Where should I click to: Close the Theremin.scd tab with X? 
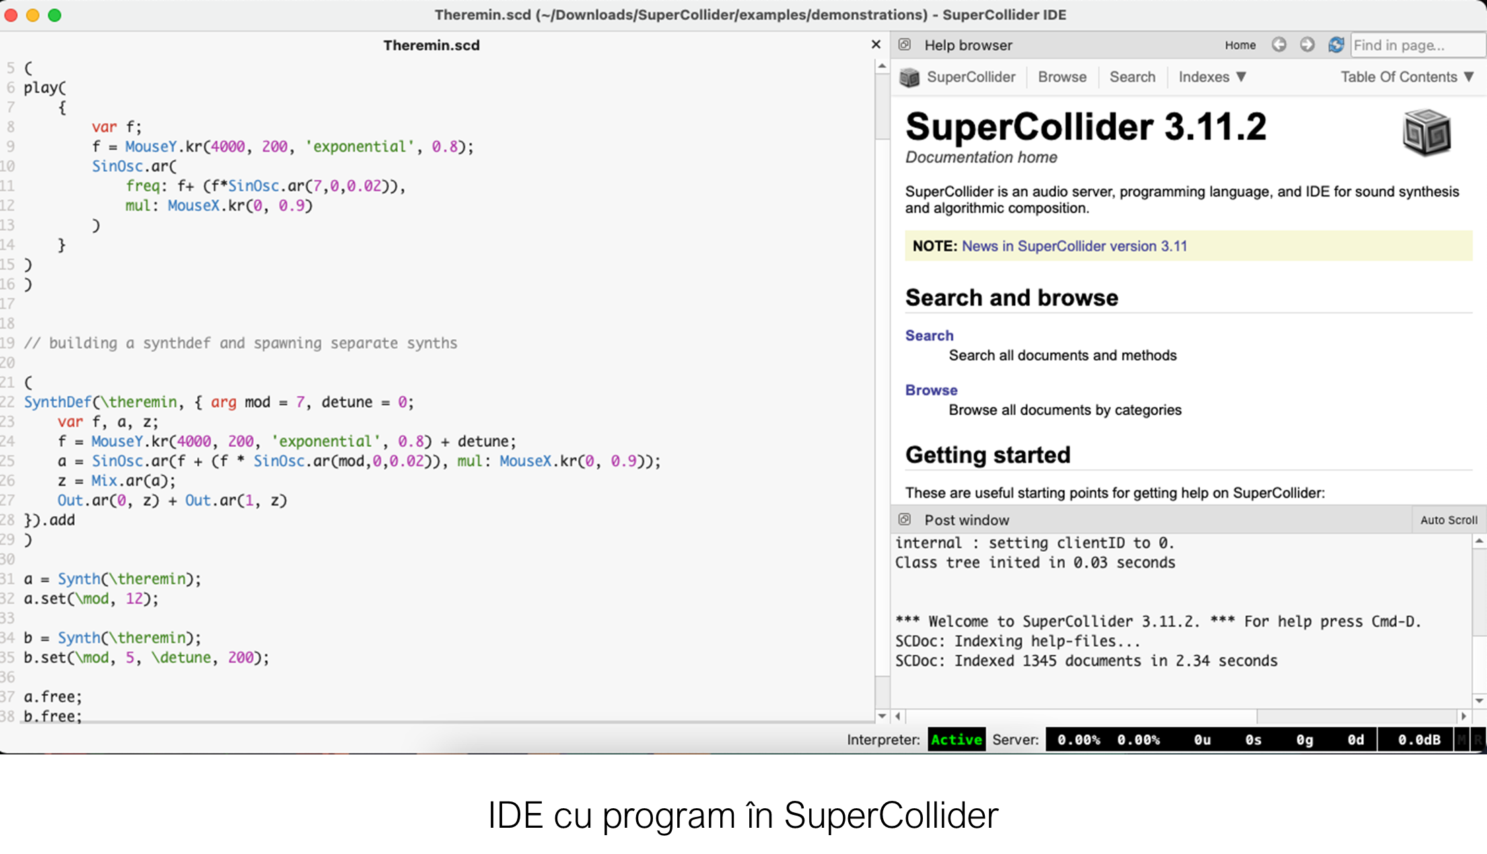(876, 44)
